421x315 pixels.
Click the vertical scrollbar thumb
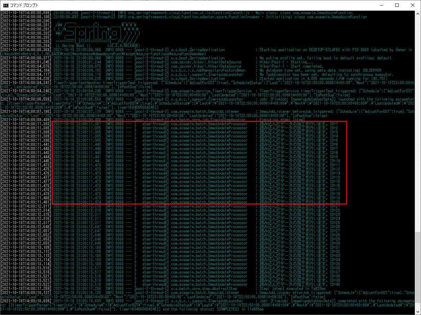tap(418, 271)
